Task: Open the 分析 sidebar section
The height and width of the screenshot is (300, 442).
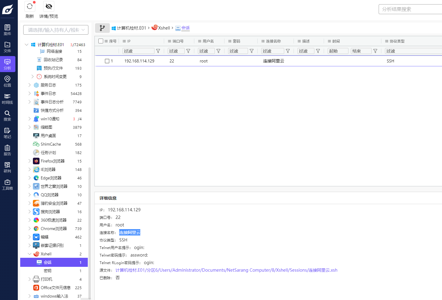Action: click(x=8, y=64)
